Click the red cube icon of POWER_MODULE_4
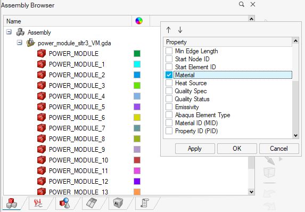 (42, 96)
